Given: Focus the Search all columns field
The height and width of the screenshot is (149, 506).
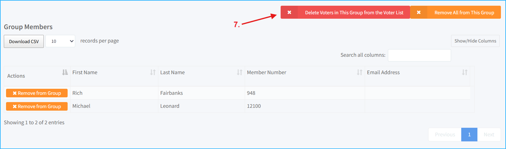Looking at the screenshot, I should pos(419,55).
